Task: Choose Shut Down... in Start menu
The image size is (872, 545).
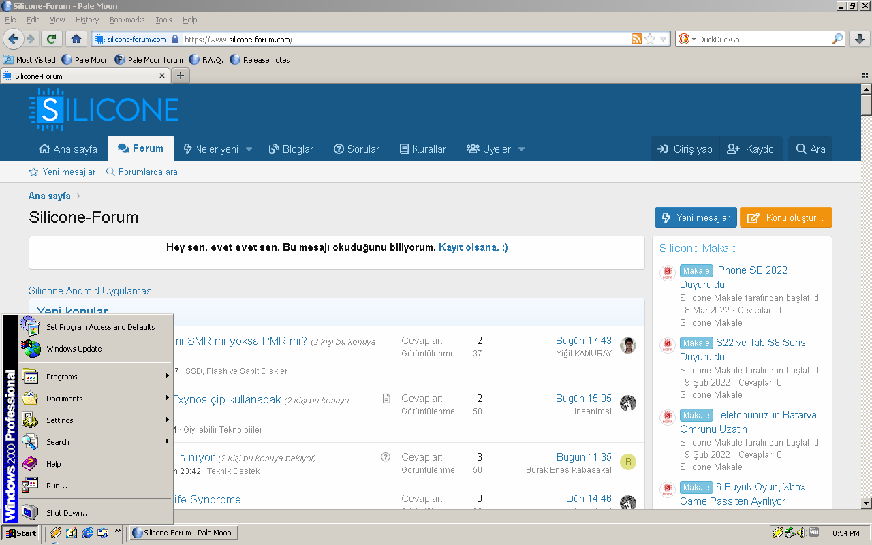Action: [x=95, y=513]
